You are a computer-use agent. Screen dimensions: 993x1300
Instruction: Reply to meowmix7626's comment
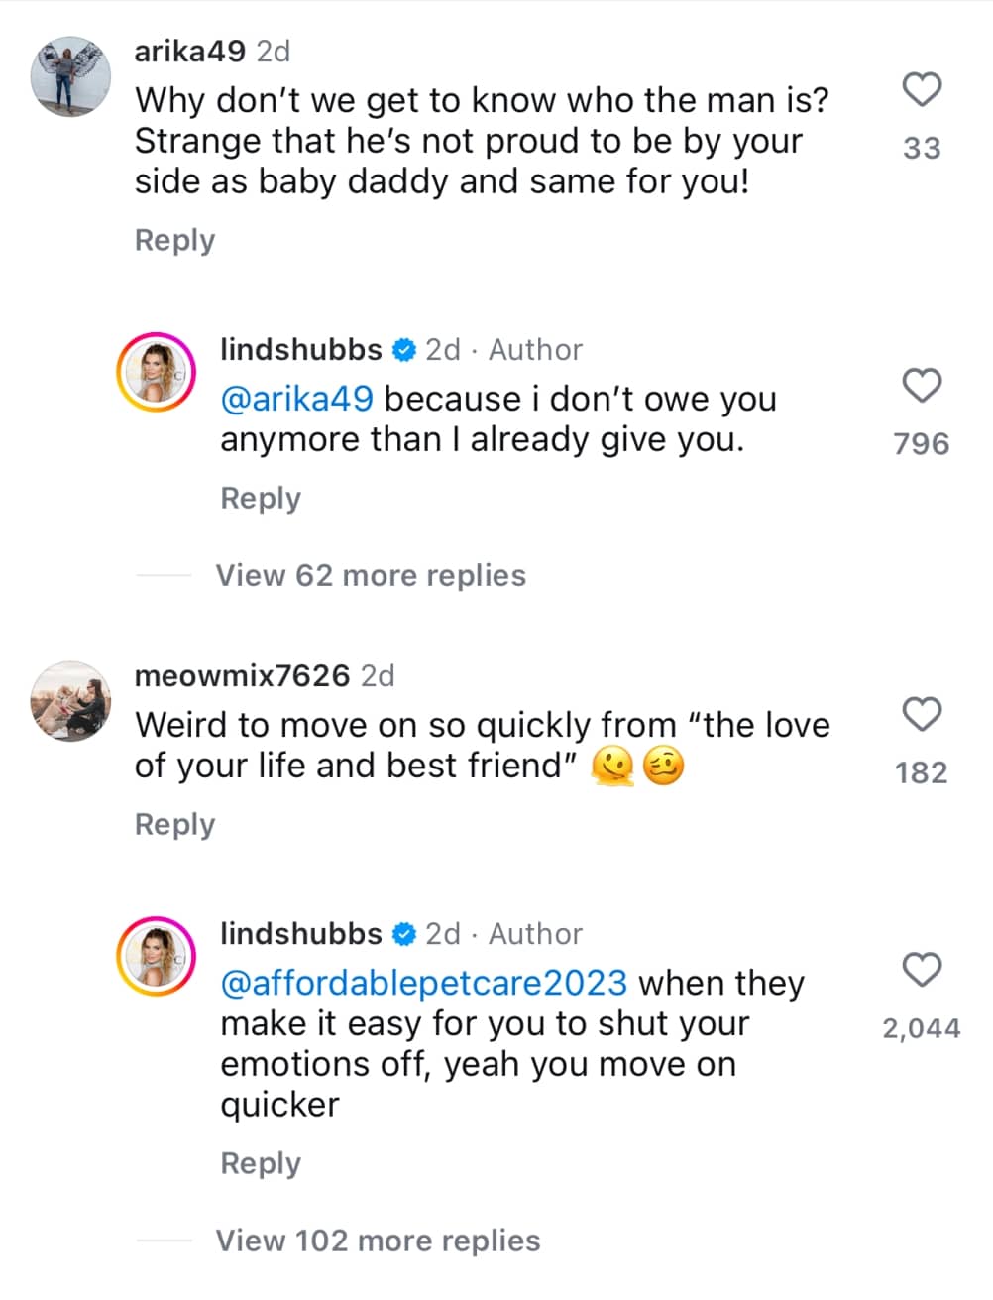[x=174, y=824]
